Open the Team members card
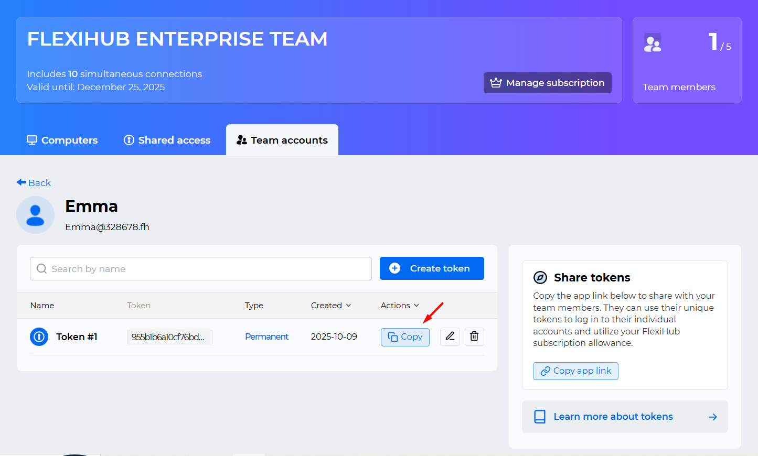Image resolution: width=758 pixels, height=456 pixels. [x=687, y=60]
